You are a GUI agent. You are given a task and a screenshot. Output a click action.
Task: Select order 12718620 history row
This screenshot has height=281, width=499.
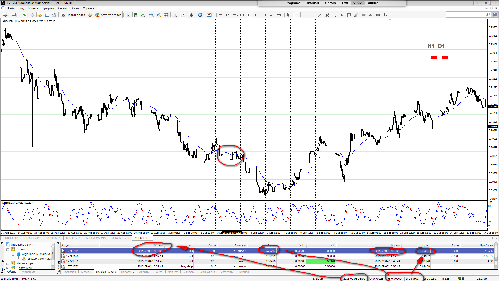pos(277,256)
